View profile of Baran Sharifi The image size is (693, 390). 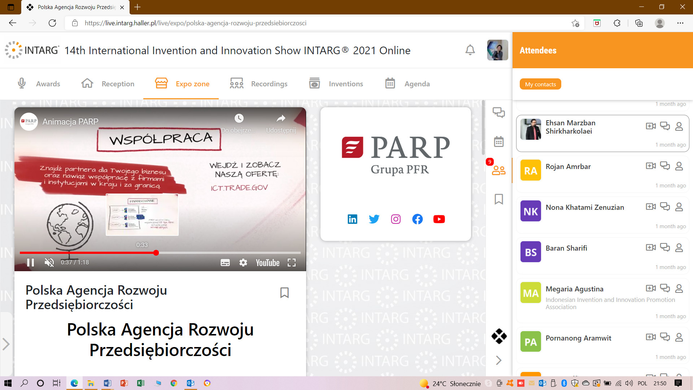pyautogui.click(x=679, y=247)
